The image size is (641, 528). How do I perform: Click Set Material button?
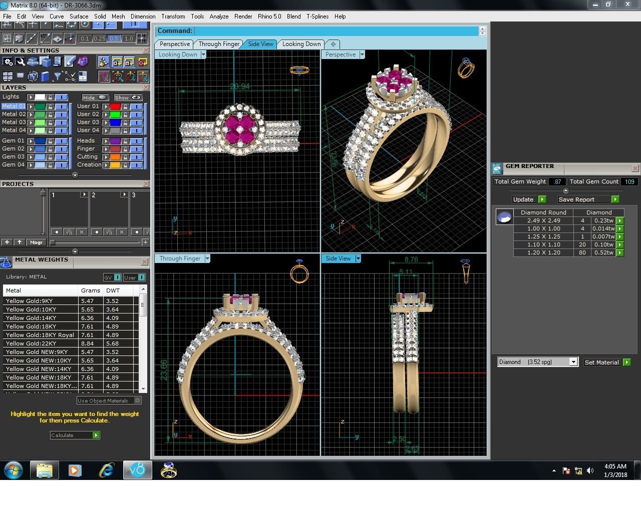click(607, 362)
